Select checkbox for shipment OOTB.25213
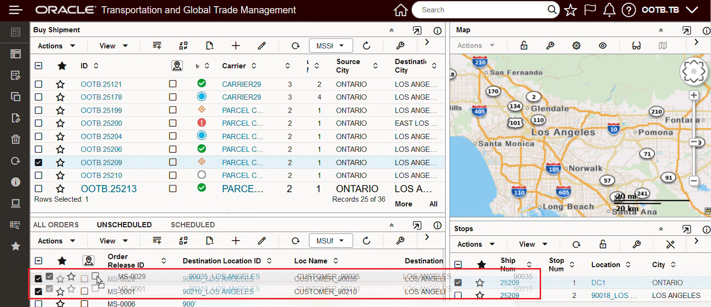 (x=38, y=188)
